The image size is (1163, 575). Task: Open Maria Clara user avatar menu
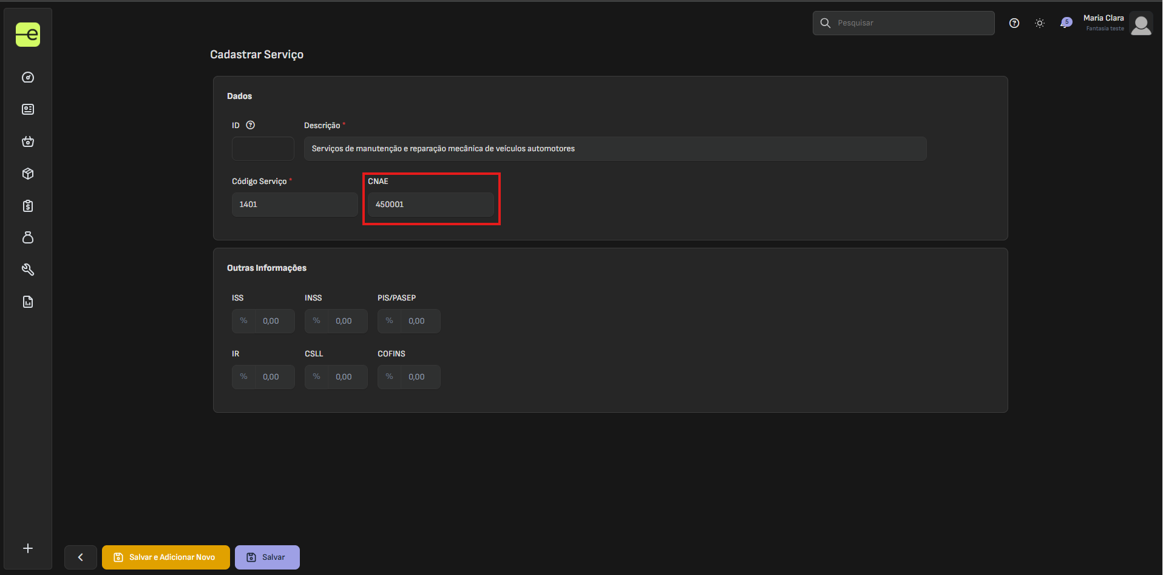tap(1141, 24)
